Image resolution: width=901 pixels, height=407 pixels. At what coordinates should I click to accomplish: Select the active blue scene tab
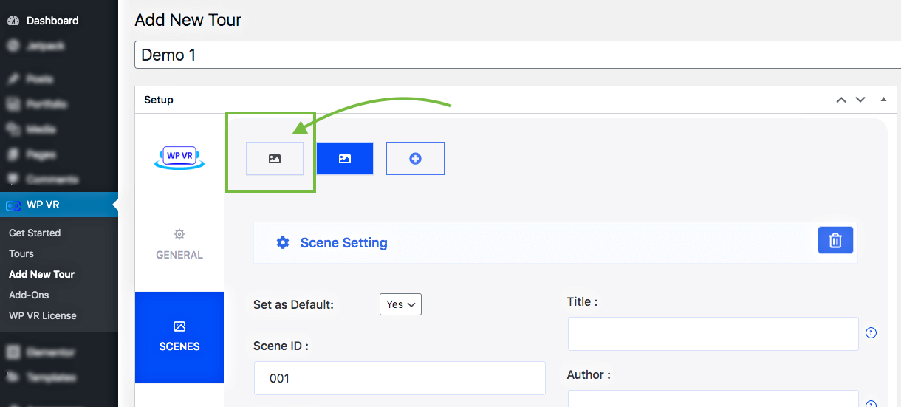point(345,158)
